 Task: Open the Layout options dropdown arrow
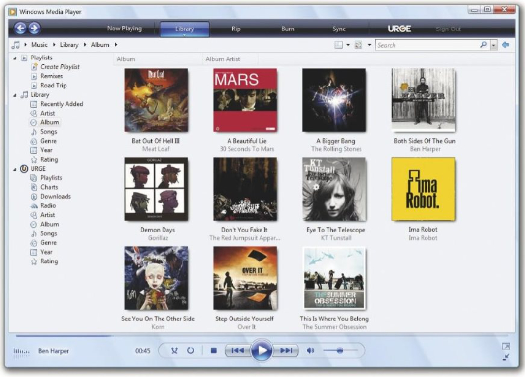pyautogui.click(x=348, y=45)
